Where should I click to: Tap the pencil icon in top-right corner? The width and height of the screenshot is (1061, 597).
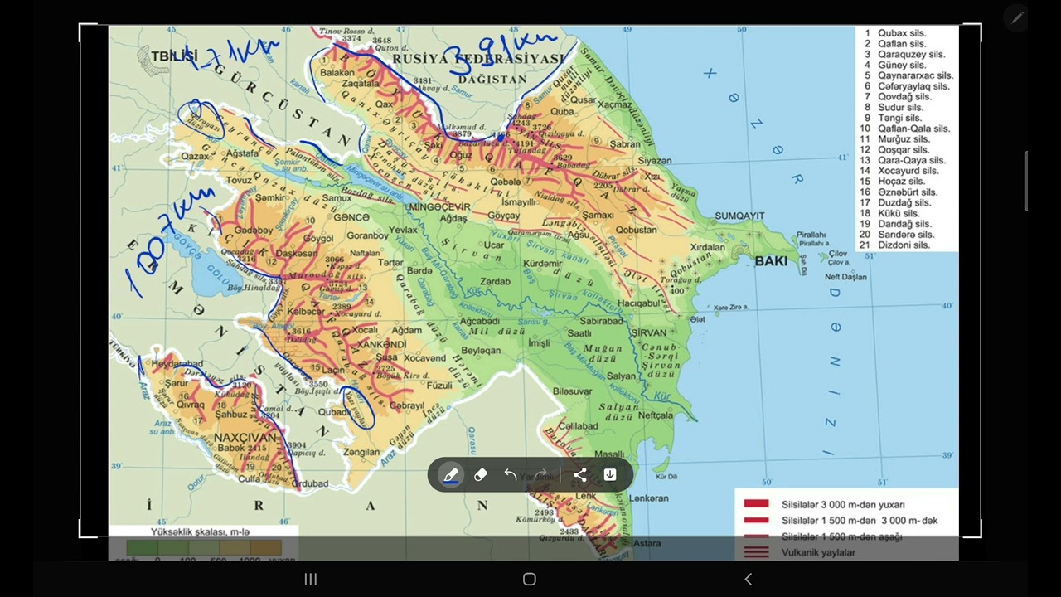tap(1016, 17)
